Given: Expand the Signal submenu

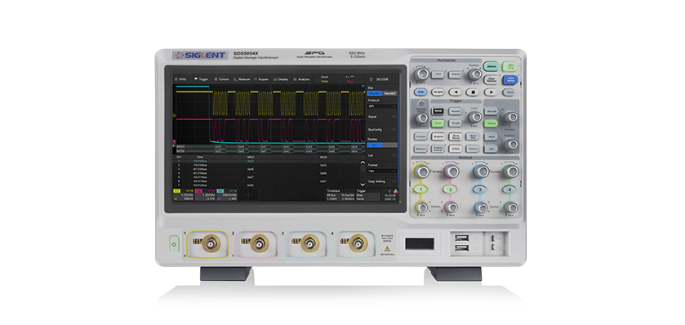Looking at the screenshot, I should point(382,117).
